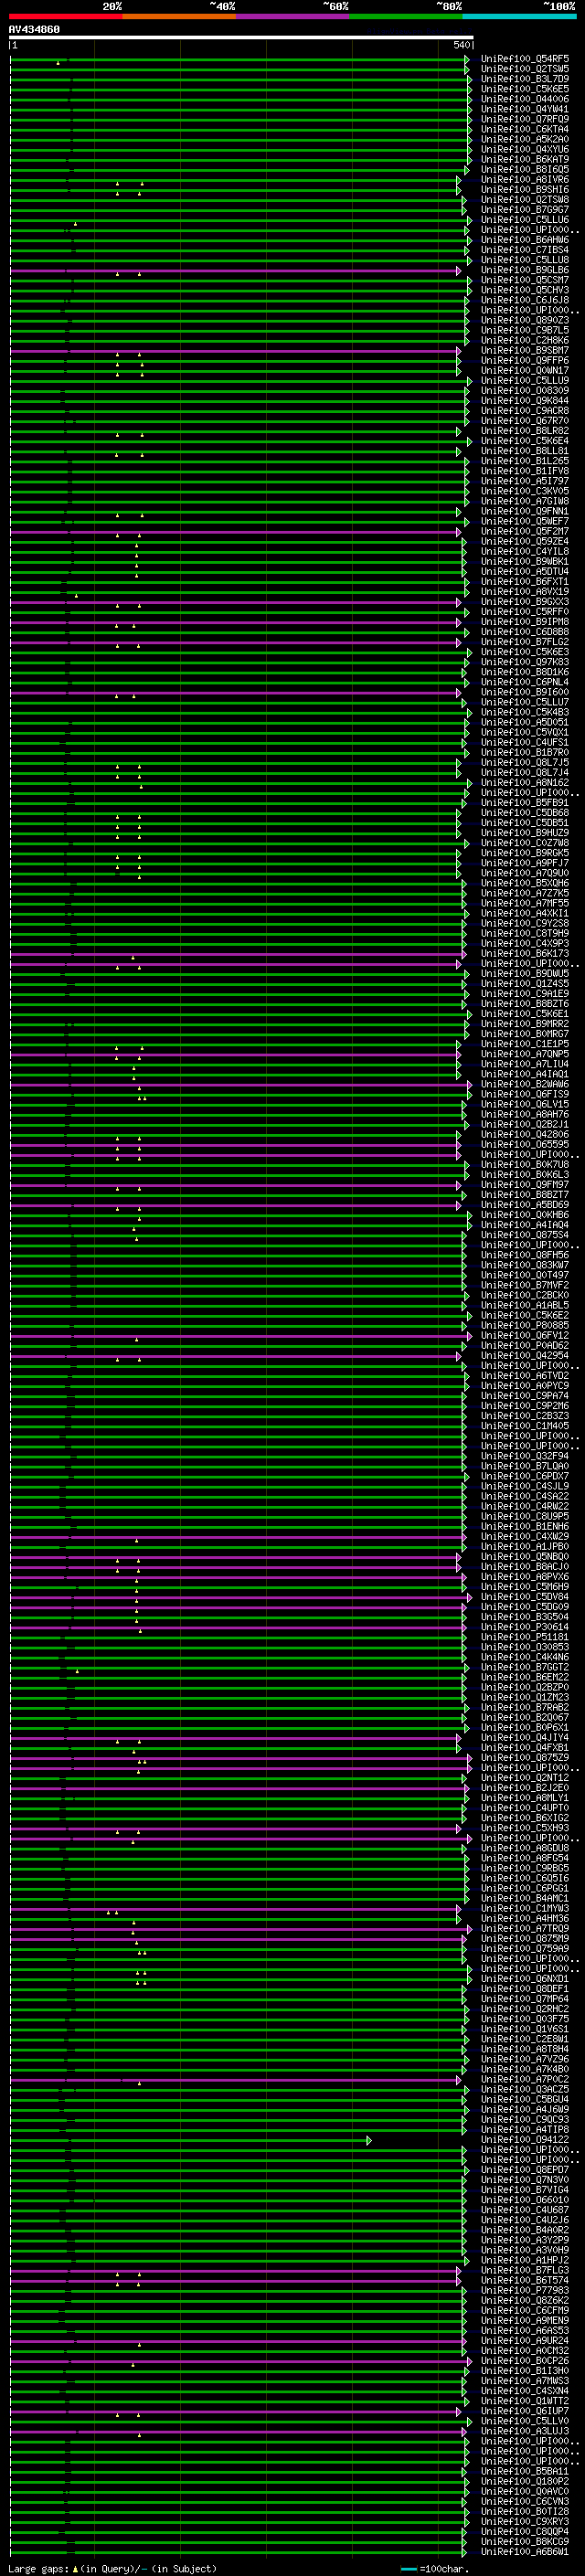Viewport: 585px width, 2576px height.
Task: Open hit UniRef100_B8BZT7
Action: coord(525,1194)
